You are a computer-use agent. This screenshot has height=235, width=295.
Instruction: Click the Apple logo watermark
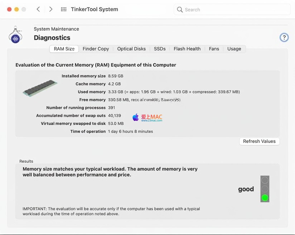click(x=136, y=117)
